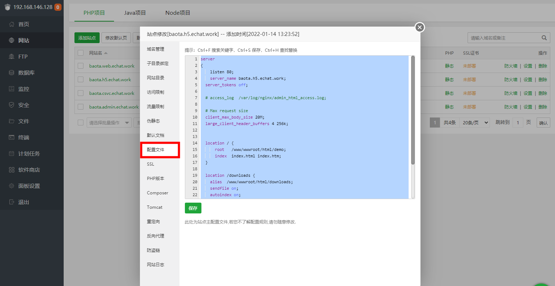The image size is (555, 286).
Task: Switch to the Java项目 tab
Action: (x=135, y=13)
